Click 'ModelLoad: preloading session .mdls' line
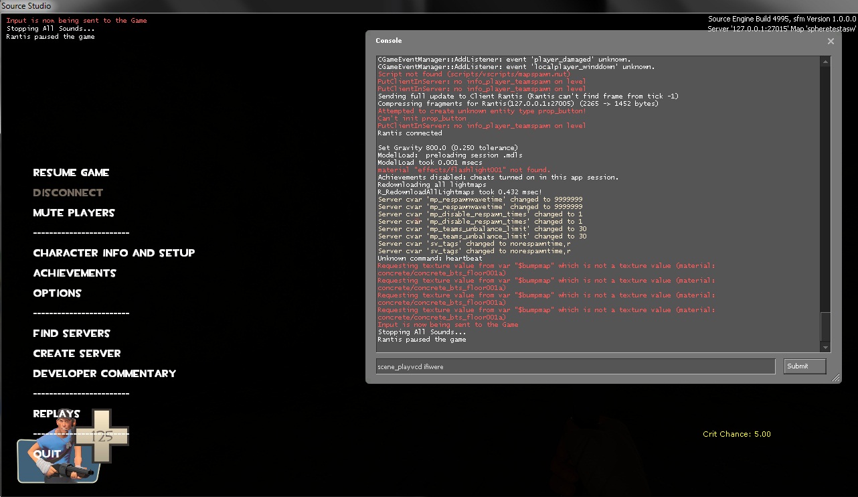 [450, 155]
